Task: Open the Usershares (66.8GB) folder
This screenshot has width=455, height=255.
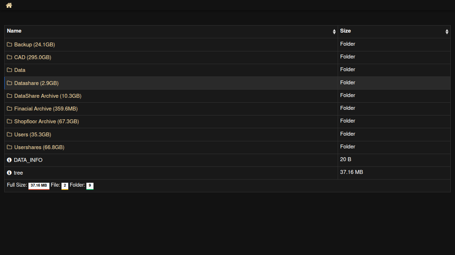Action: point(39,147)
